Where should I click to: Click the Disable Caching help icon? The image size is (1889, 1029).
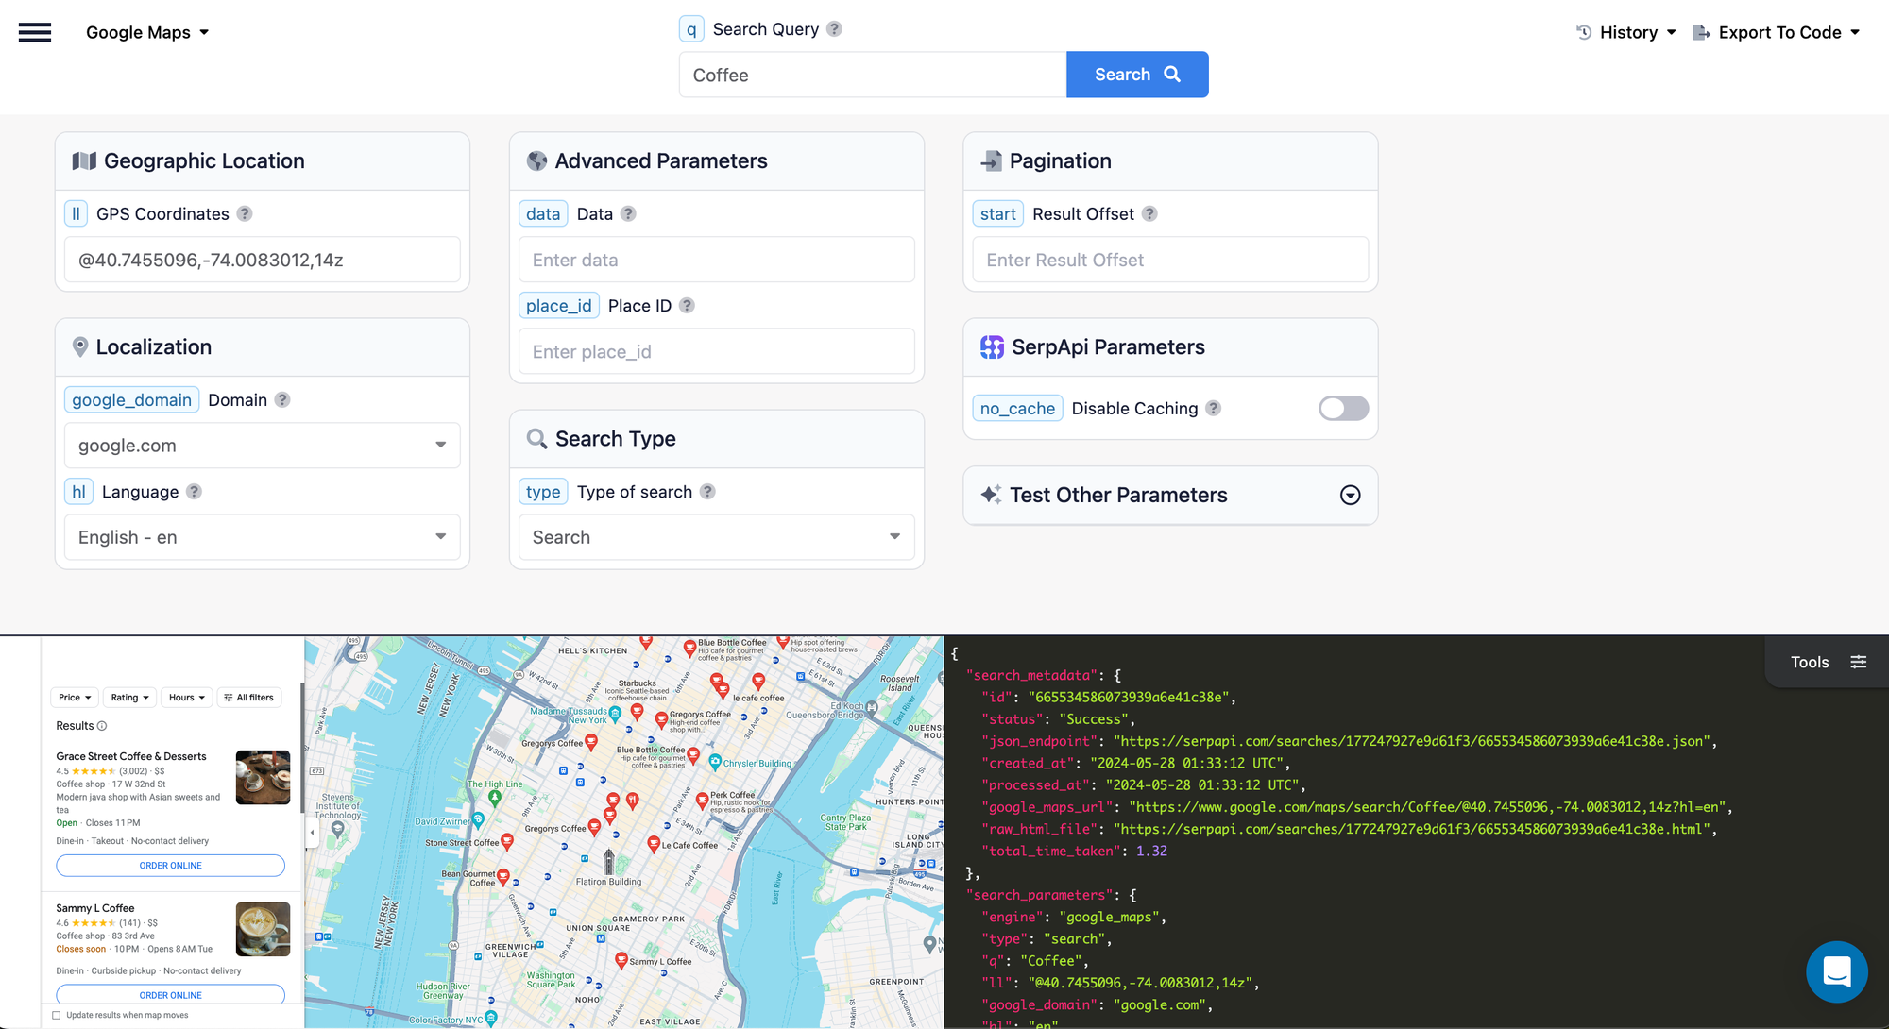tap(1214, 408)
